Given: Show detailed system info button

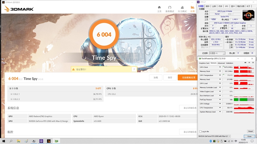Looking at the screenshot, I should (189, 108).
